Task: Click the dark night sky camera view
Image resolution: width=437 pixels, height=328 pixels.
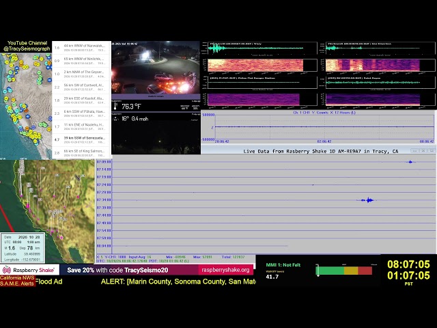Action: (156, 138)
